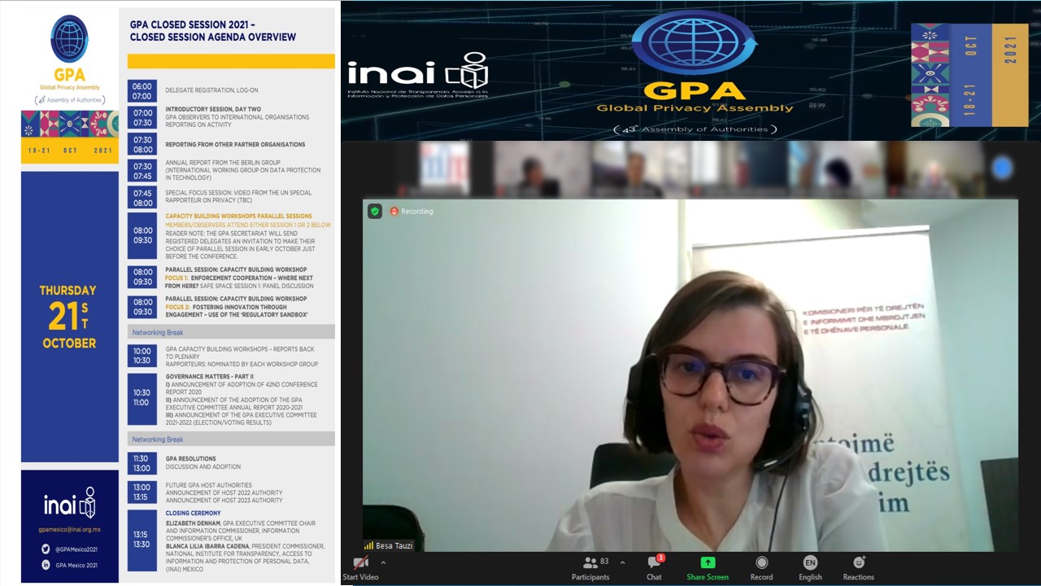Viewport: 1041px width, 586px height.
Task: Click the Start Video camera icon
Action: [x=361, y=563]
